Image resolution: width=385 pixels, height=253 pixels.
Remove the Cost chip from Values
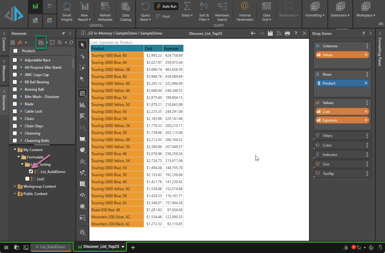[x=366, y=112]
